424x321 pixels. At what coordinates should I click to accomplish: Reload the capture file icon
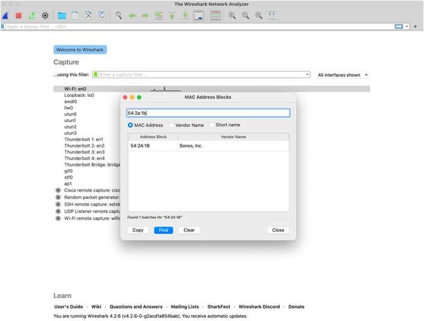101,16
